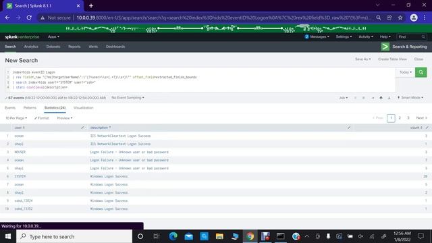The height and width of the screenshot is (243, 432).
Task: Open the Activity dropdown
Action: 366,36
